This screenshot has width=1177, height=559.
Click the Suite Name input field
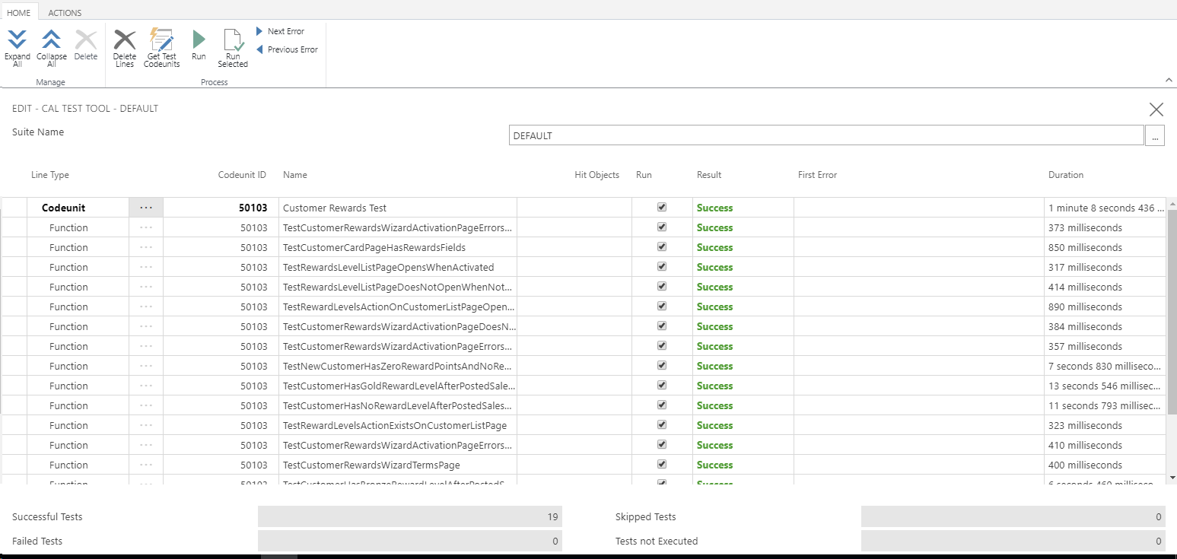825,136
